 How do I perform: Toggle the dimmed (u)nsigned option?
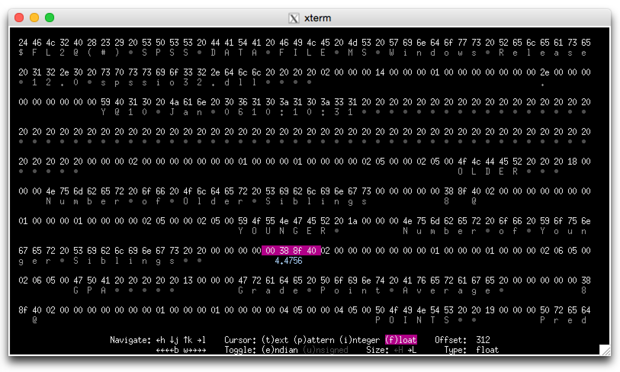325,350
